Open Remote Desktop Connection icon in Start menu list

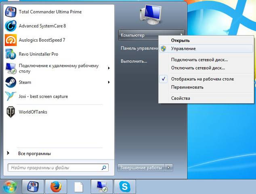pyautogui.click(x=10, y=68)
